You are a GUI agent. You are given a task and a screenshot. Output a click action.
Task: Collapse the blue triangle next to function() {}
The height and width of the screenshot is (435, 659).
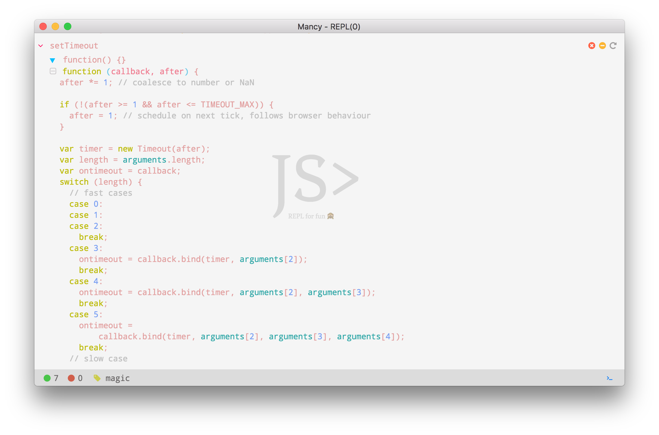point(53,60)
